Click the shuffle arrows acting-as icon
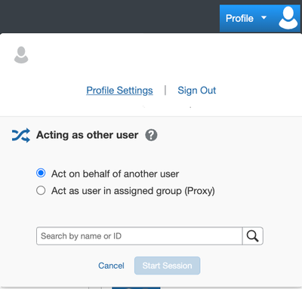Screen dimensions: 302x289 (21, 135)
